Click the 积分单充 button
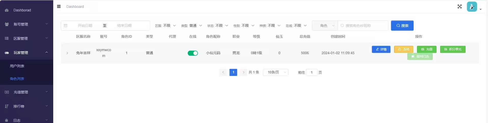 (x=453, y=49)
